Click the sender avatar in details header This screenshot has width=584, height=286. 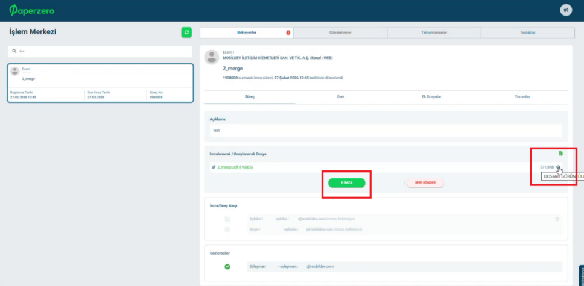pyautogui.click(x=211, y=57)
